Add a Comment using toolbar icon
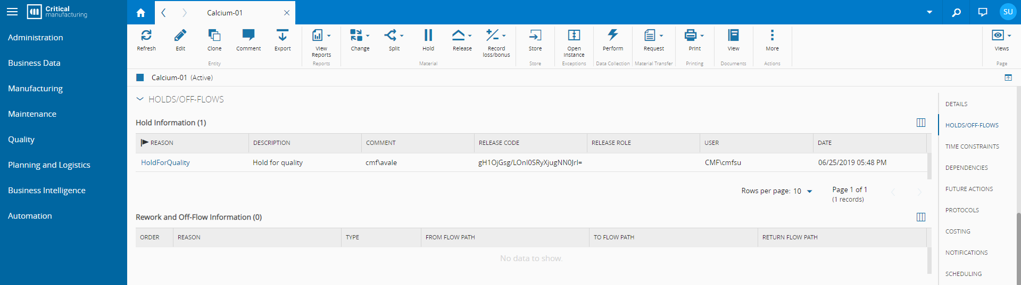The image size is (1021, 285). [248, 36]
